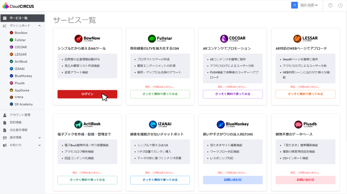Image resolution: width=347 pixels, height=194 pixels.
Task: Open BlueMonkey in the sidebar dashboard list
Action: click(x=23, y=76)
